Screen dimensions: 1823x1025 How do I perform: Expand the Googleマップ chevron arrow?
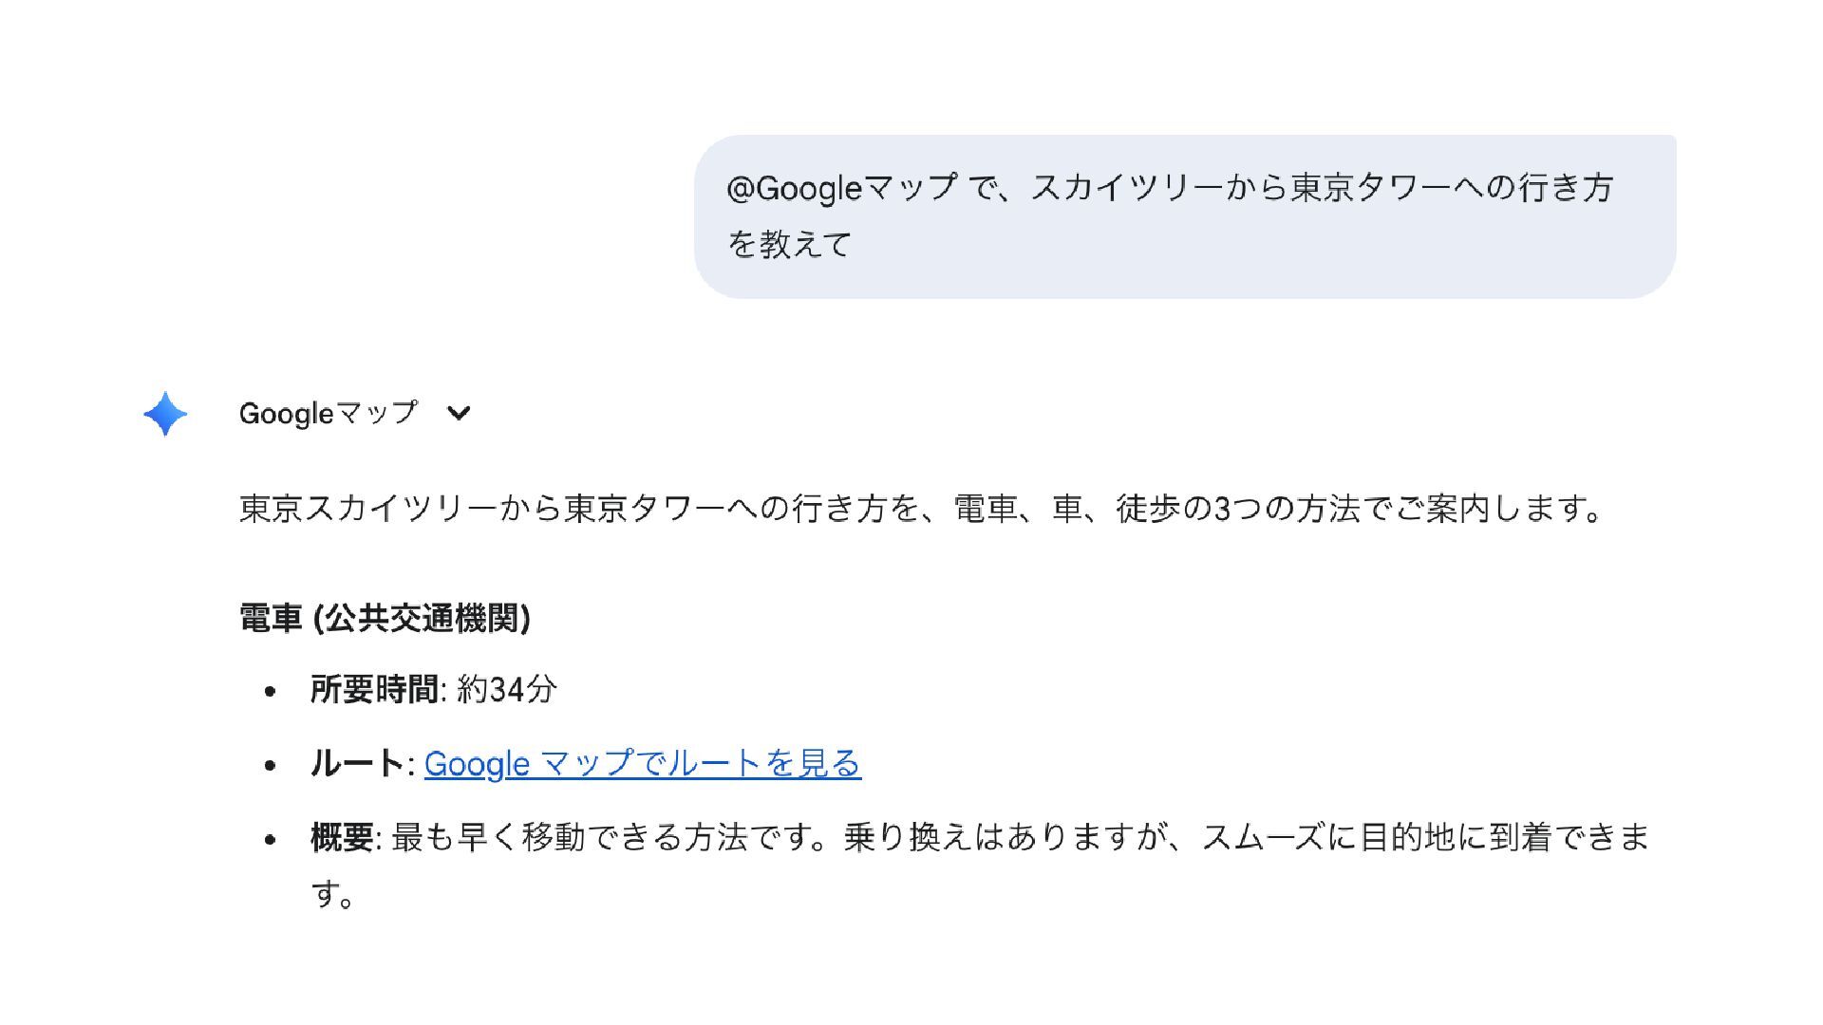459,413
